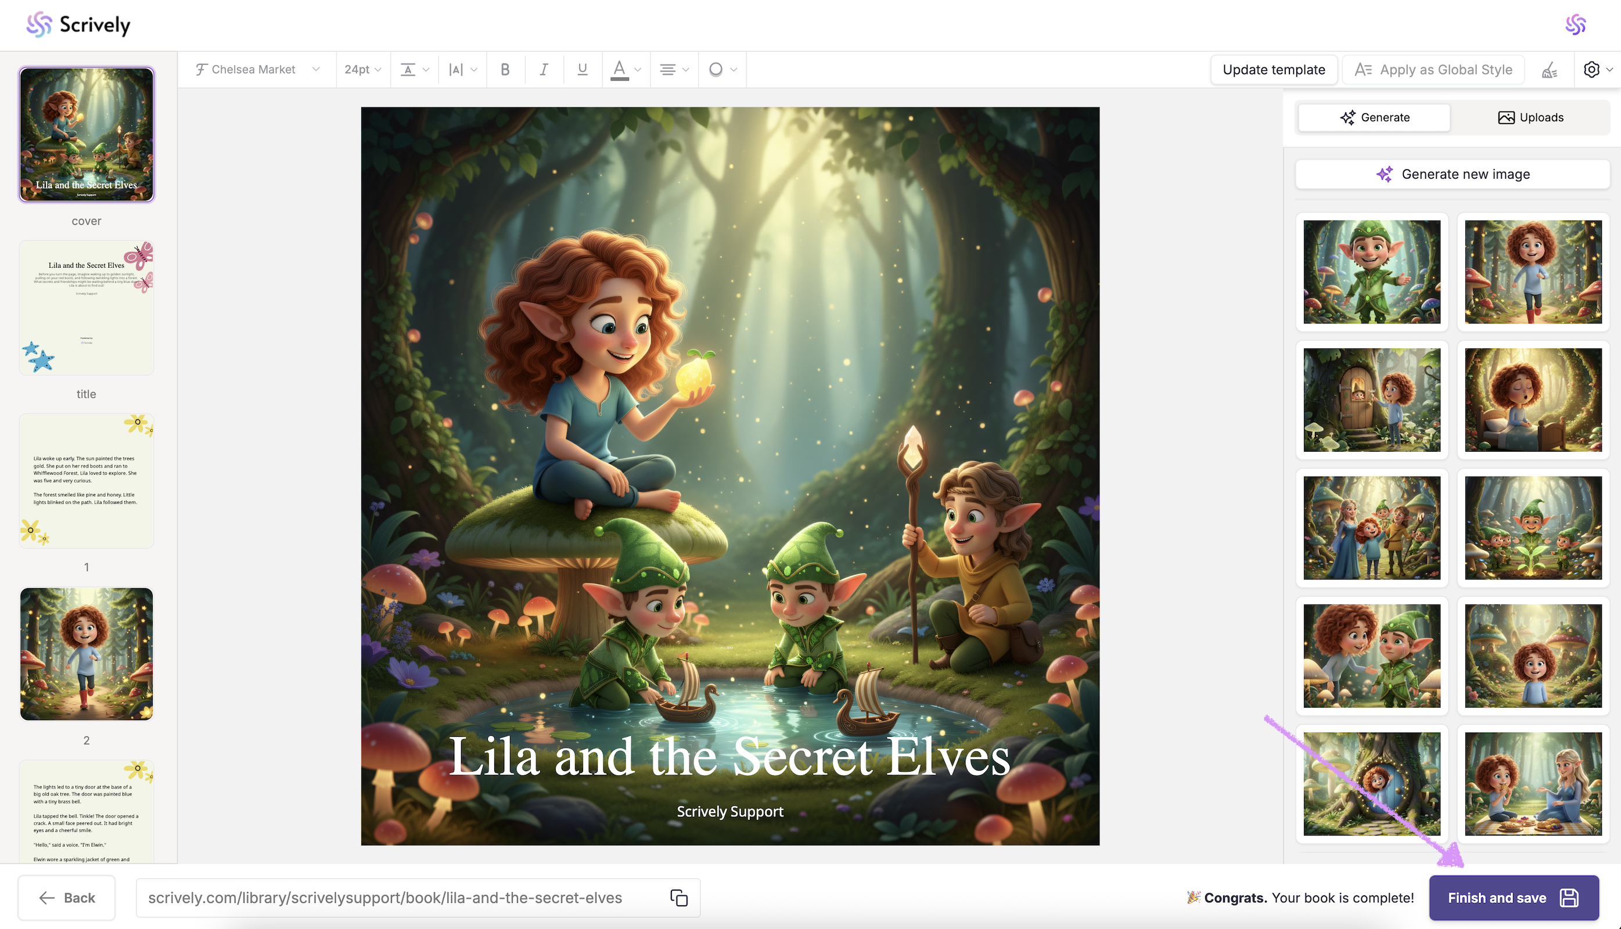Open the text color picker
The width and height of the screenshot is (1621, 929).
point(625,70)
